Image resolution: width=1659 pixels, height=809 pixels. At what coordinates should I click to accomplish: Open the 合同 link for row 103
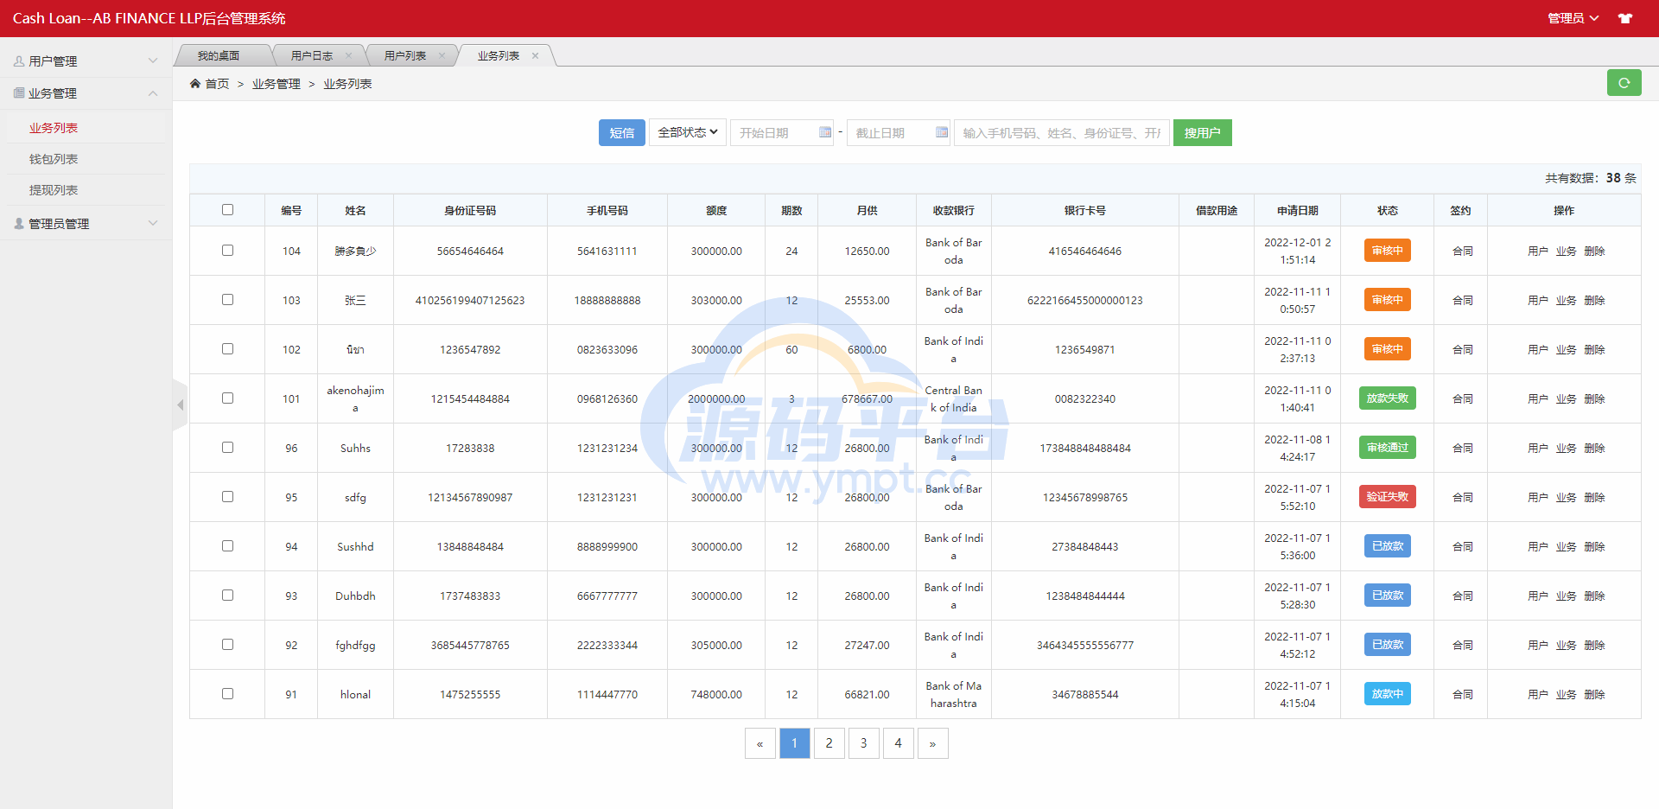point(1462,300)
